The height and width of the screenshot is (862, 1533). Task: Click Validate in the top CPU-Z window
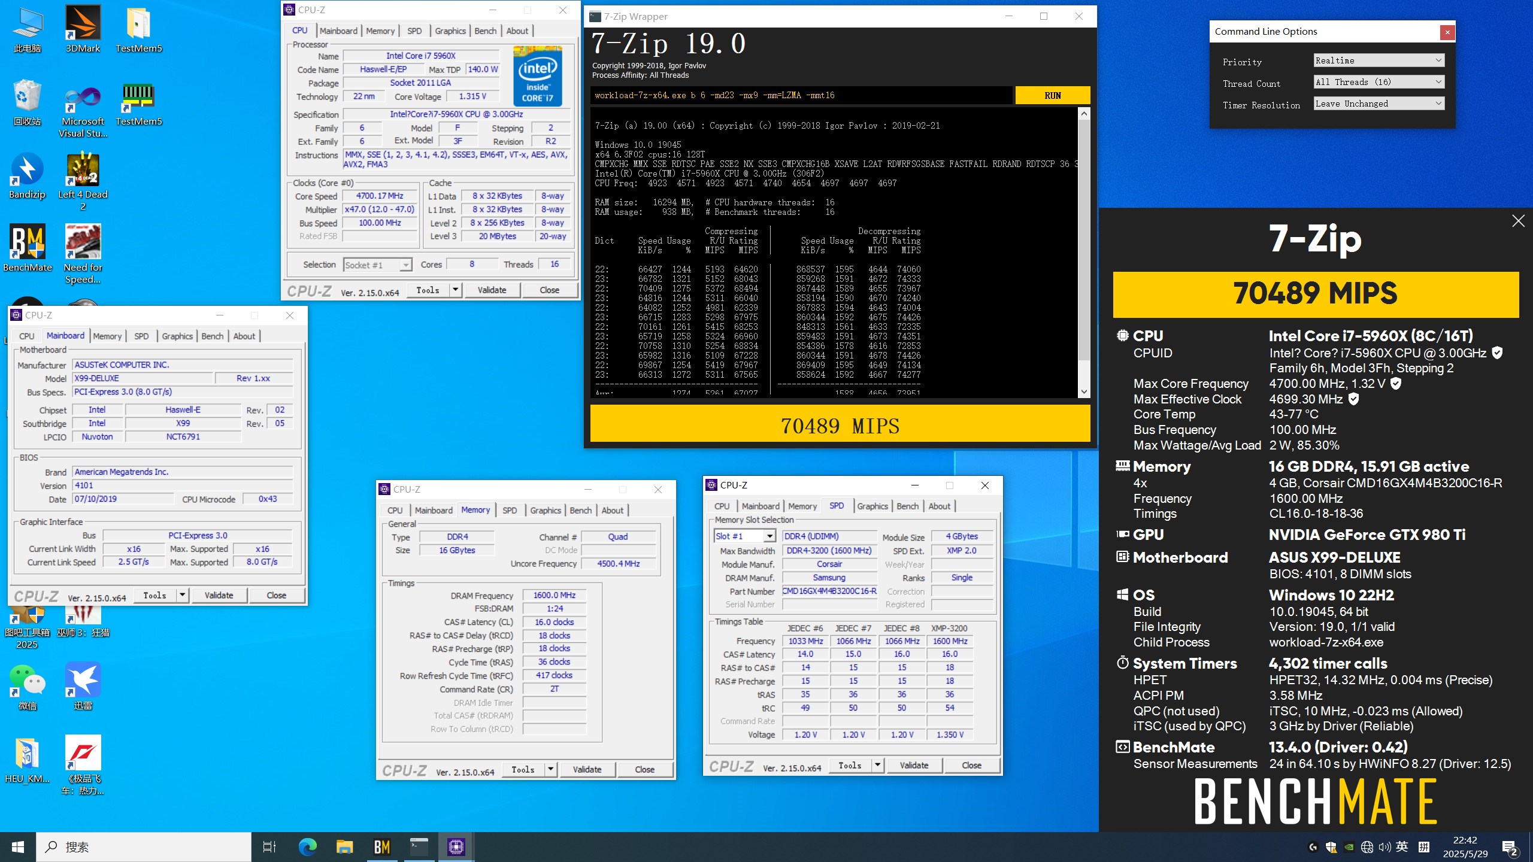tap(492, 290)
